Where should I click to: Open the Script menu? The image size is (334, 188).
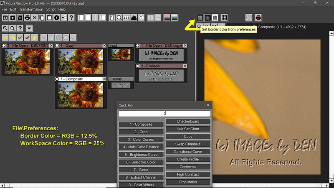(51, 9)
